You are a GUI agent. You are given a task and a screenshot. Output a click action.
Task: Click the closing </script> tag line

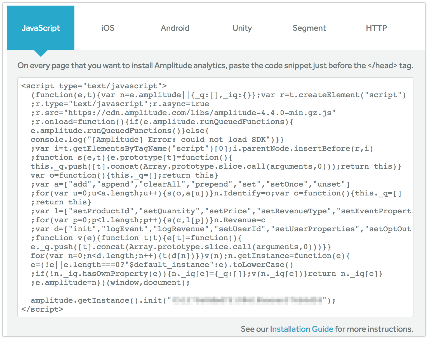[42, 309]
